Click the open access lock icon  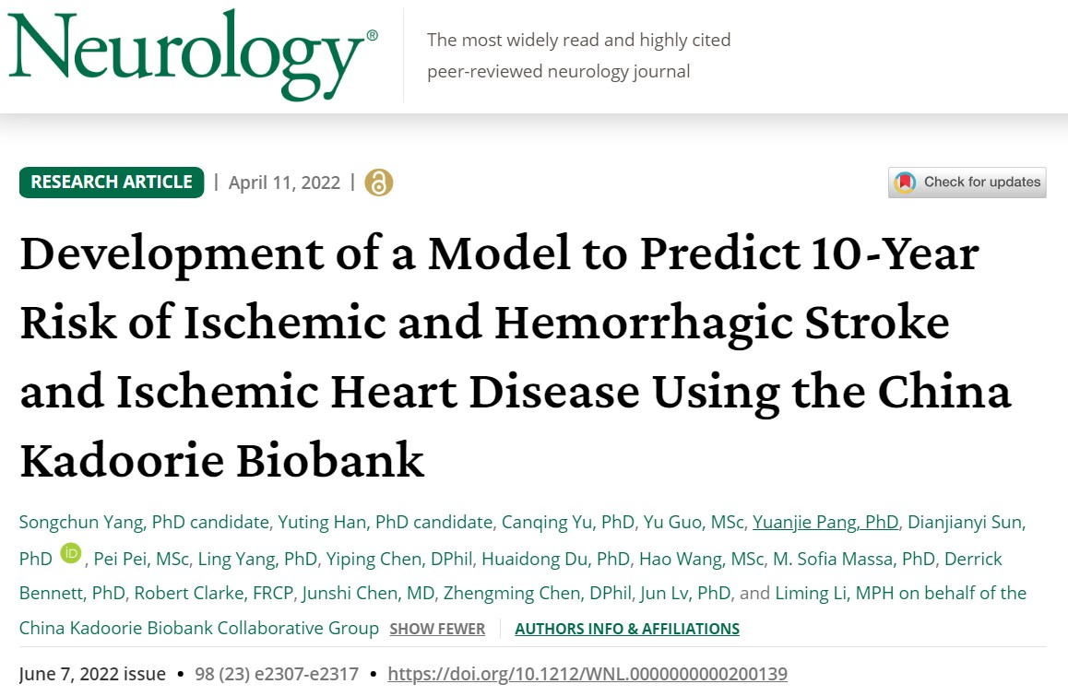pos(378,183)
